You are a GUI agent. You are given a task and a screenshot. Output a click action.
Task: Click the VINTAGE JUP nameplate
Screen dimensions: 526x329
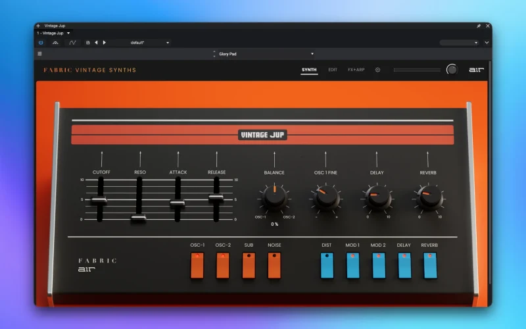262,135
